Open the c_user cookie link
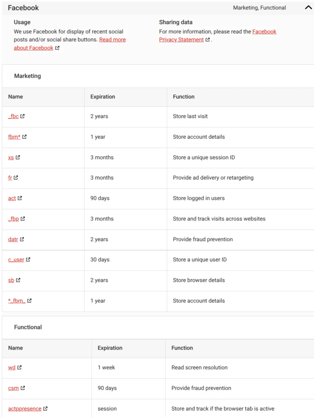314x417 pixels. click(16, 260)
